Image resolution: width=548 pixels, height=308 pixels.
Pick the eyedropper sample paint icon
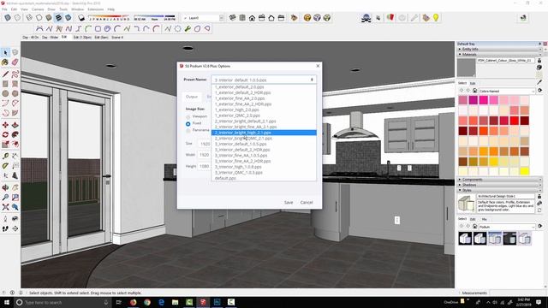[539, 82]
